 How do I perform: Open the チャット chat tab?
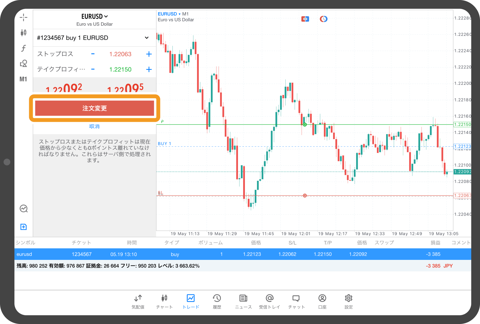coord(296,302)
